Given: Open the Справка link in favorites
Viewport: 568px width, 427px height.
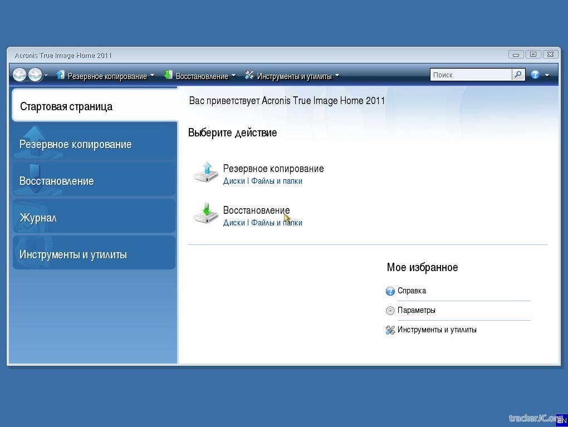Looking at the screenshot, I should [412, 291].
